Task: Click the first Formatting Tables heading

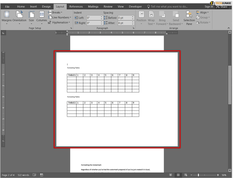Action: 74,68
